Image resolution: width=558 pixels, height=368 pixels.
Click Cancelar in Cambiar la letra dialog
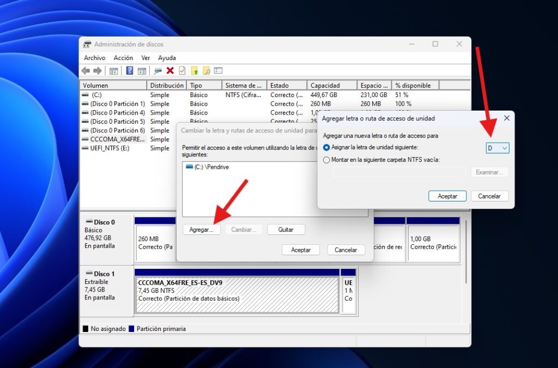[346, 250]
